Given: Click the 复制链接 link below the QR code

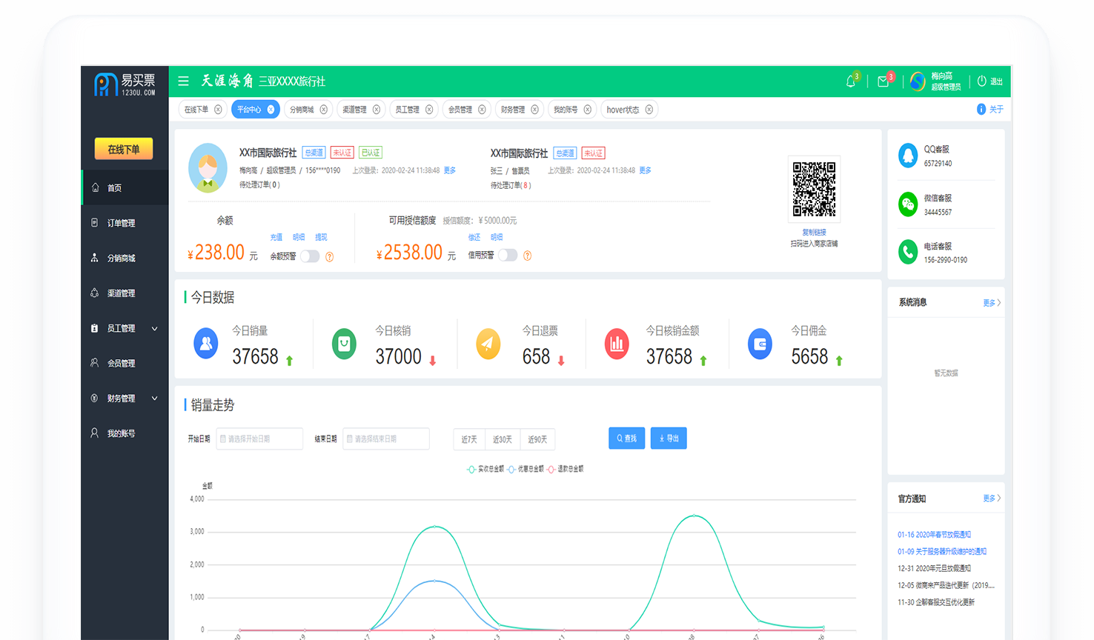Looking at the screenshot, I should point(813,232).
